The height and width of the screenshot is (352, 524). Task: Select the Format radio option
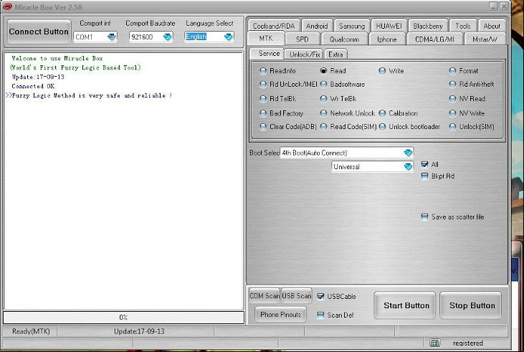464,71
